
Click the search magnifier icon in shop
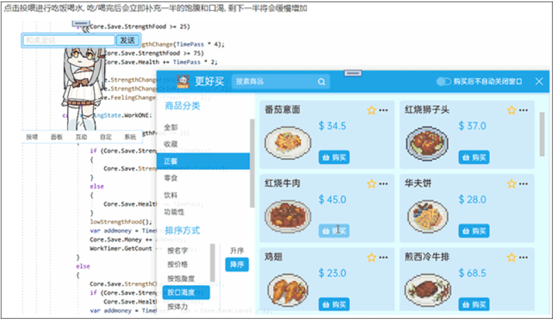(x=322, y=82)
